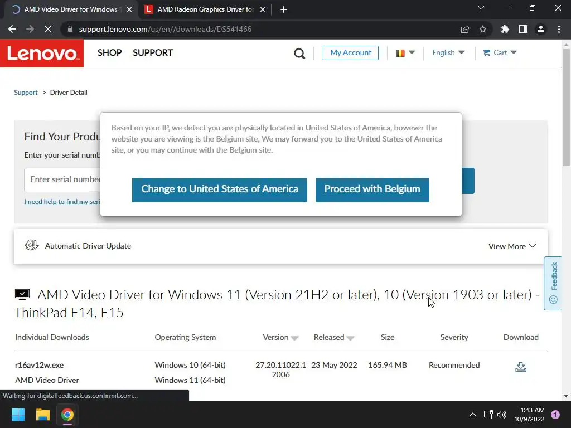Bookmark this page with the star icon

pos(483,29)
